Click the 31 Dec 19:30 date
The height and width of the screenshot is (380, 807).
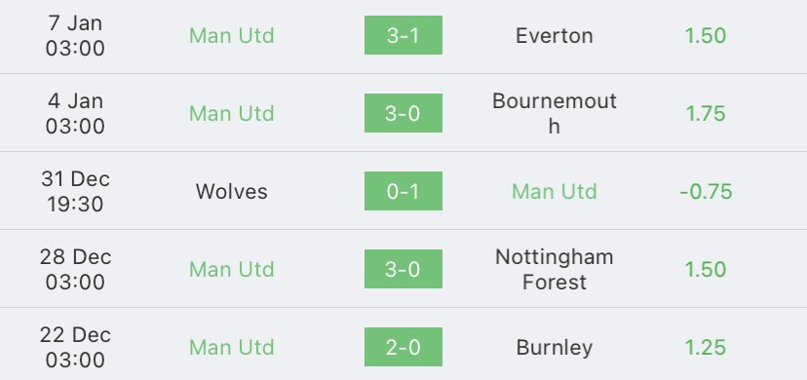pos(75,191)
